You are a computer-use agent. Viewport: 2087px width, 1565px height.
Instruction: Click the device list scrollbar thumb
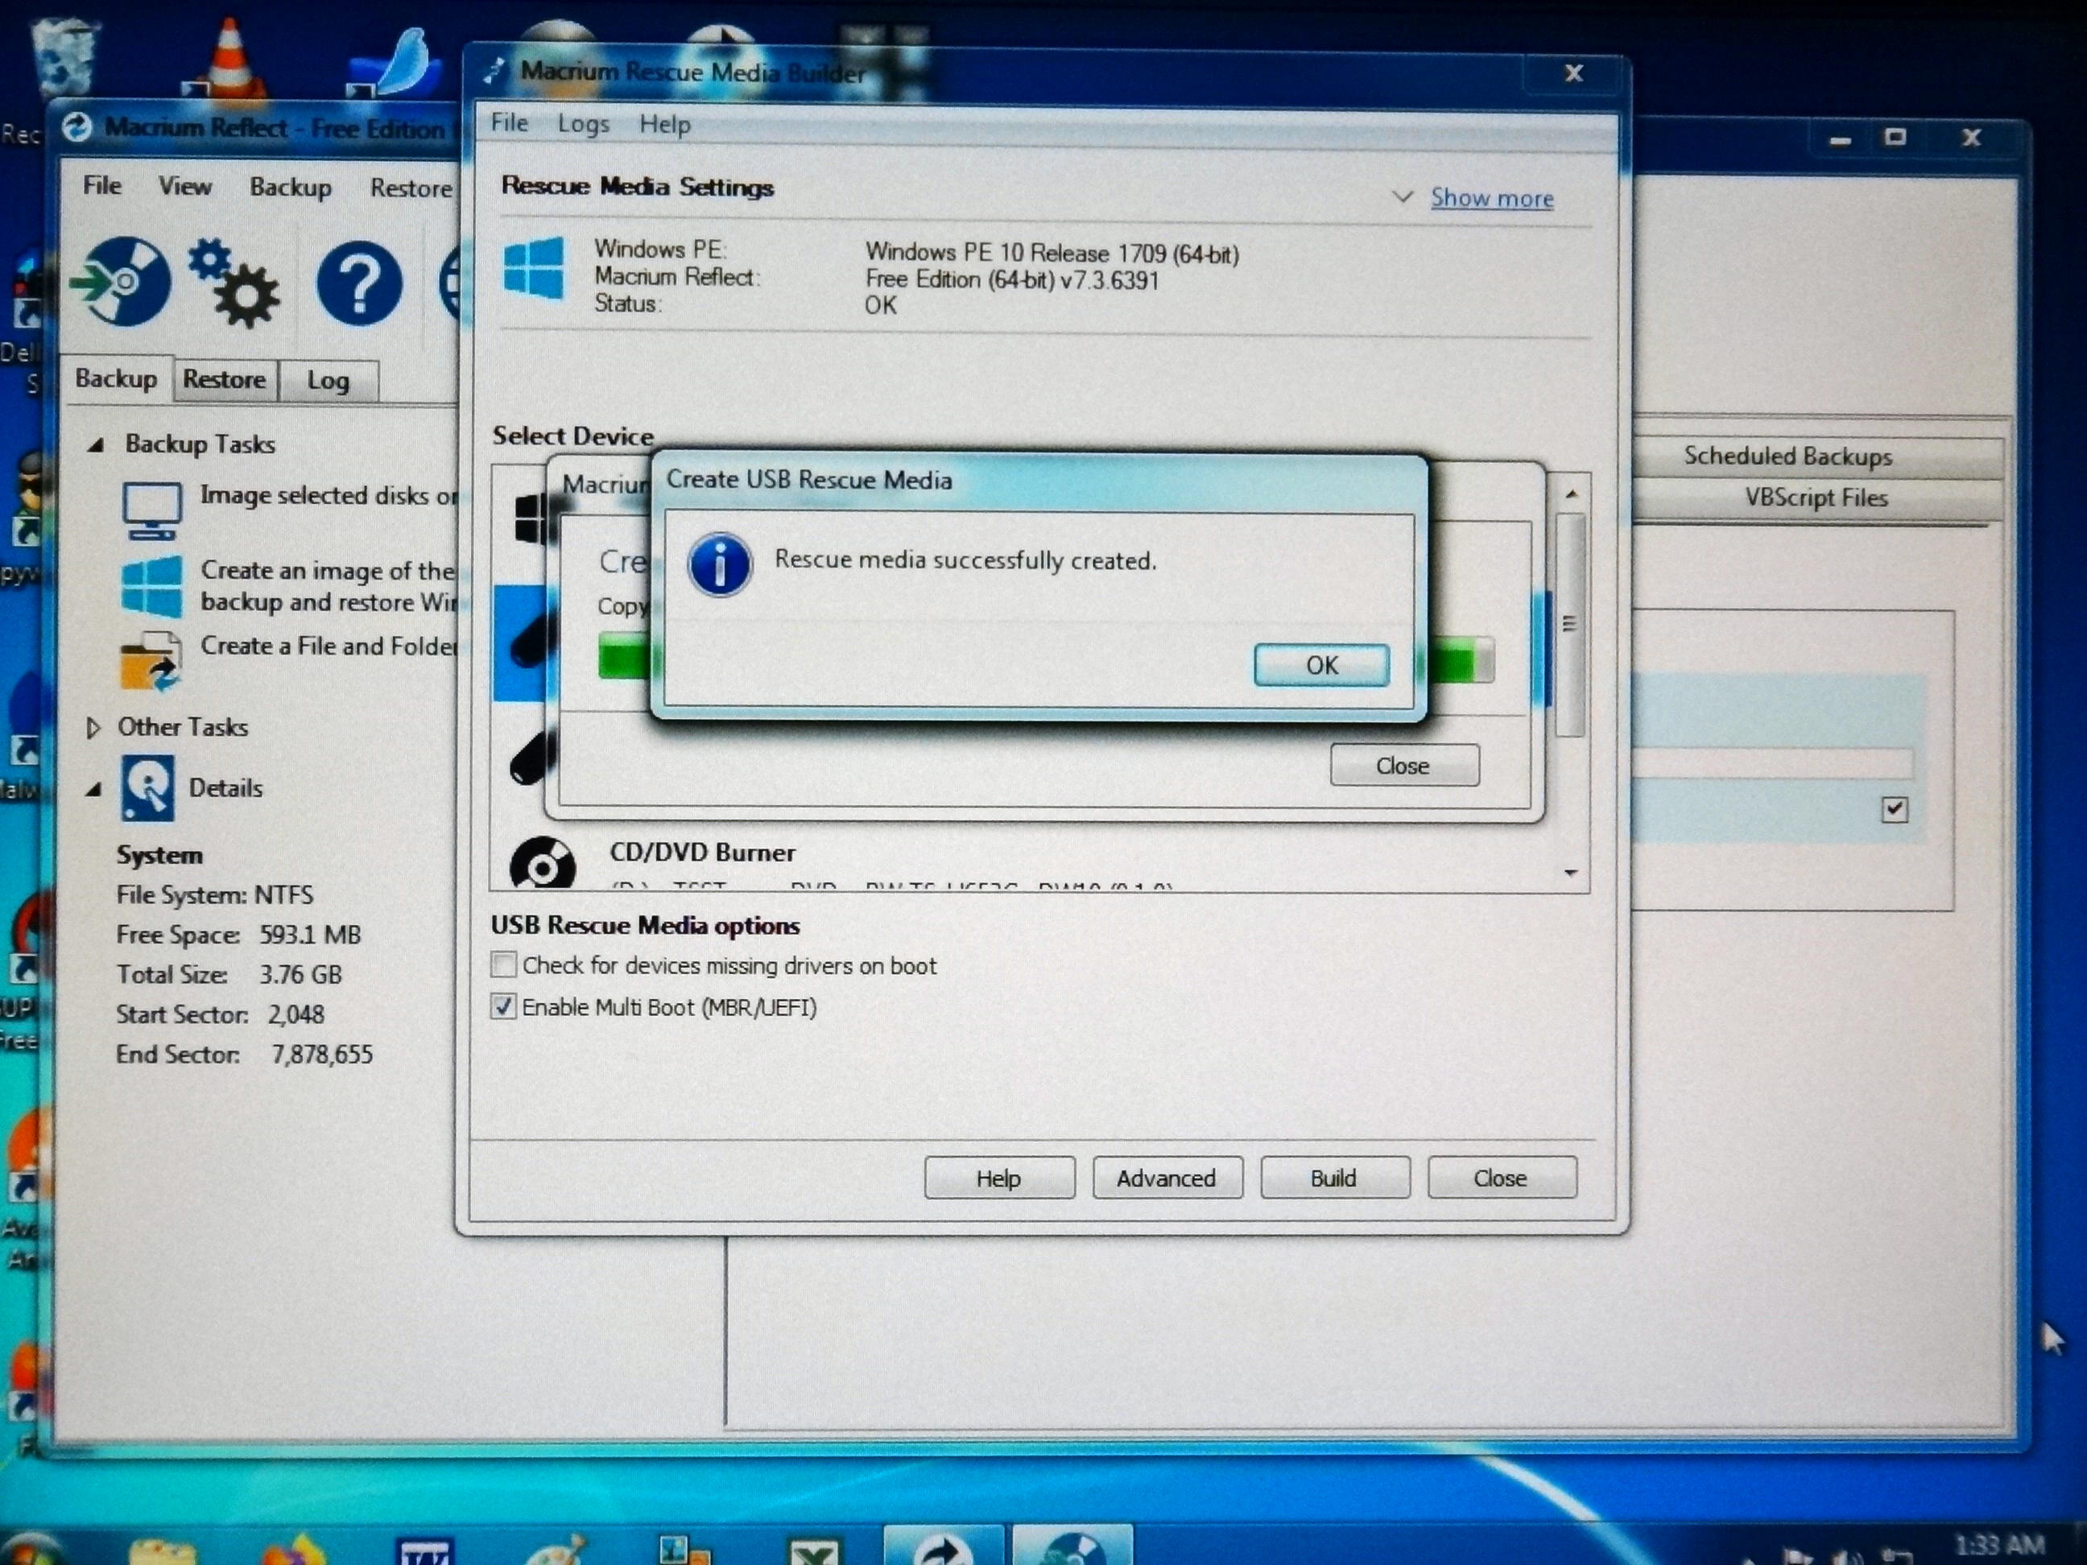click(1568, 624)
